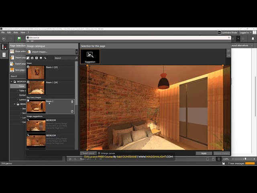Open File menu in Select and cut dialog
This screenshot has height=193, width=257.
[28, 41]
